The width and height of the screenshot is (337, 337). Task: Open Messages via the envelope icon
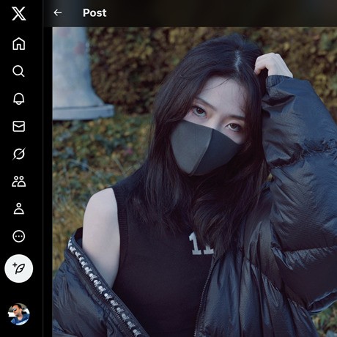(19, 126)
